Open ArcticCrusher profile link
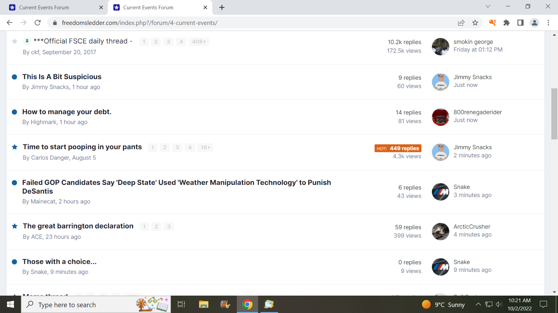Screen dimensions: 558x313 coord(472,227)
